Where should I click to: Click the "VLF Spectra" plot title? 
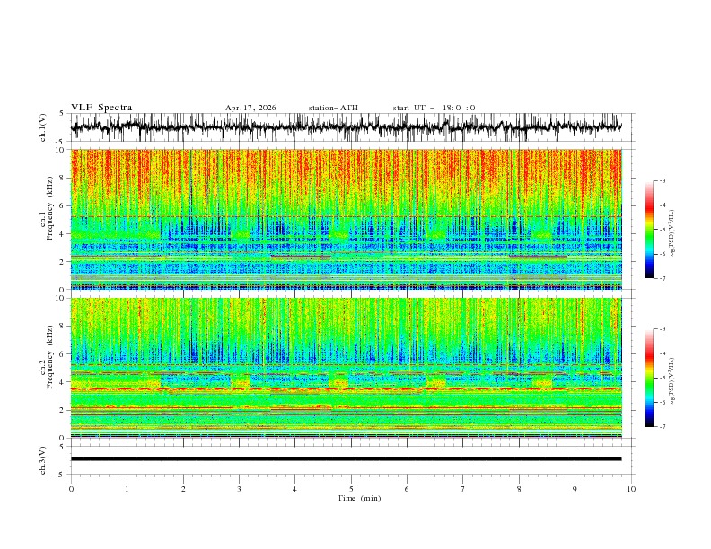[x=101, y=108]
